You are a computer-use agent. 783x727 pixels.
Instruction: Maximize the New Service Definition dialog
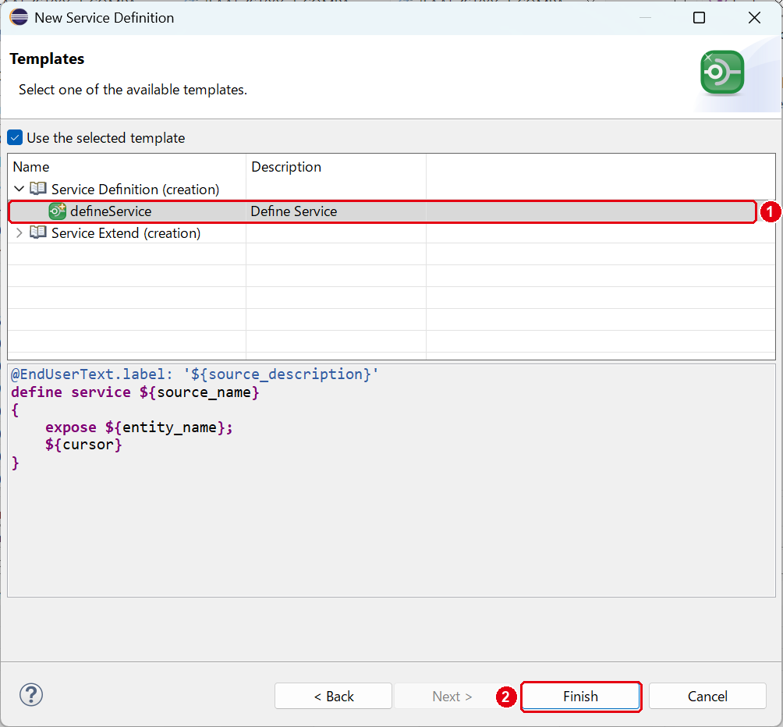coord(699,18)
